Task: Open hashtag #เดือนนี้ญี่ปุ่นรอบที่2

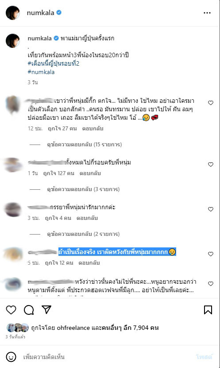Action: pyautogui.click(x=54, y=63)
